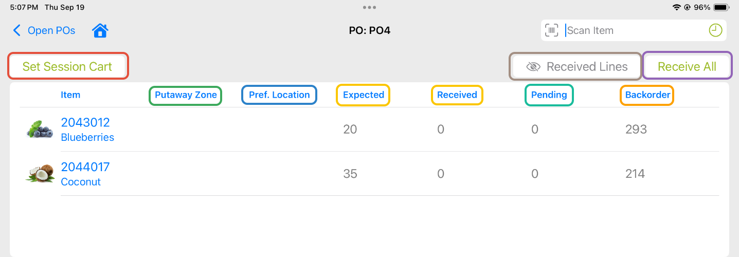Open scan history clock icon
The height and width of the screenshot is (257, 739).
point(715,30)
